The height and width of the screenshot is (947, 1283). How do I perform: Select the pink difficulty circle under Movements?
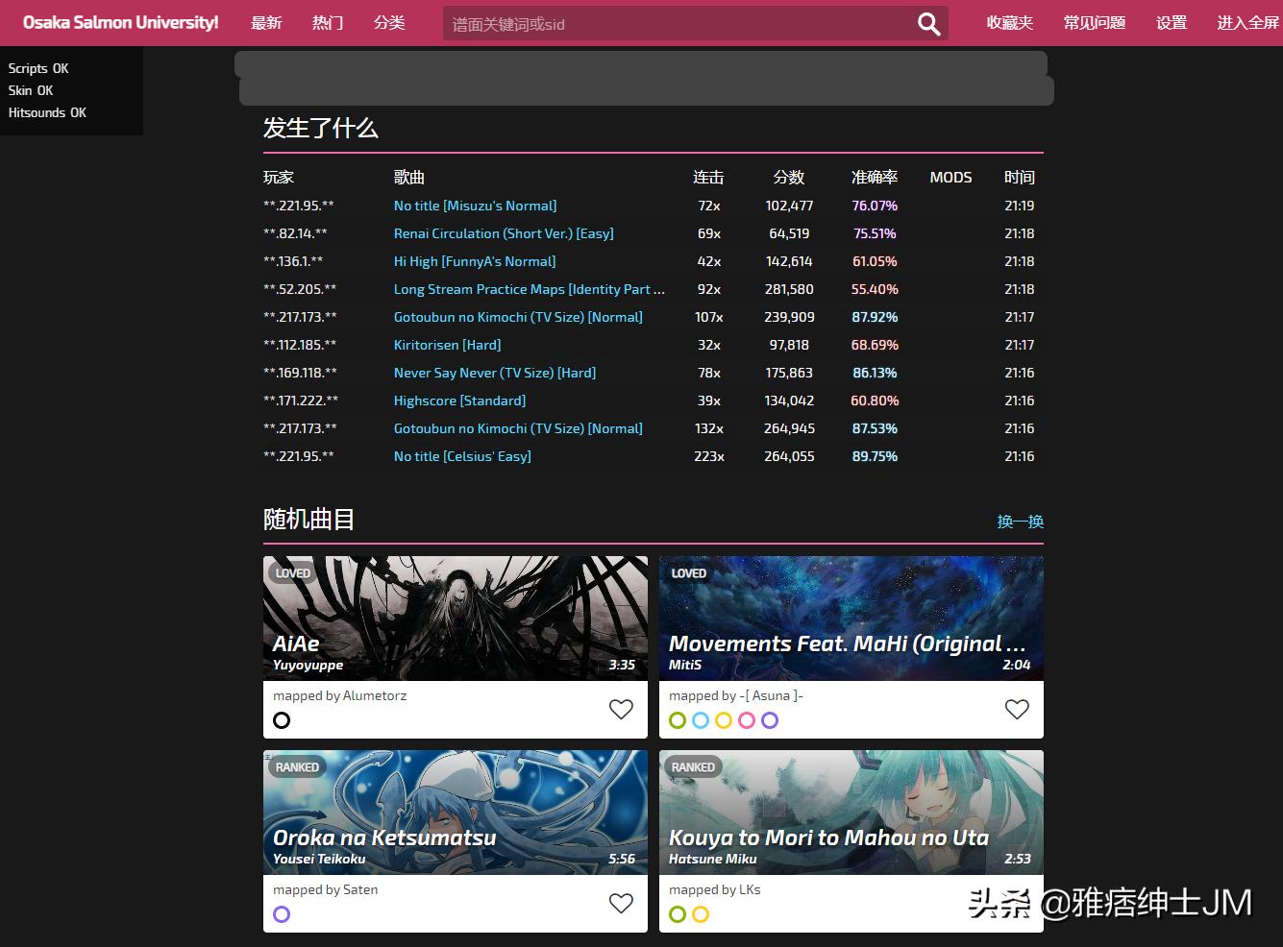pyautogui.click(x=747, y=720)
